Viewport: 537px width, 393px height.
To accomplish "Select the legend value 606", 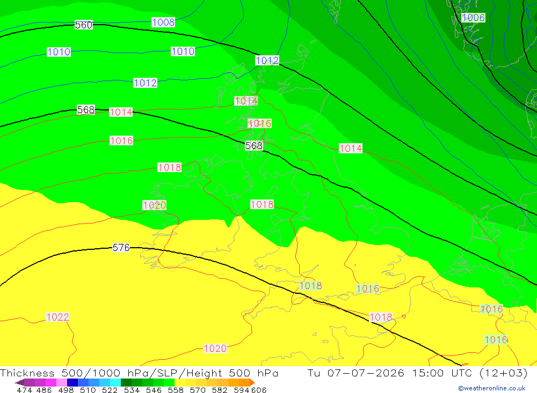I will pos(259,390).
